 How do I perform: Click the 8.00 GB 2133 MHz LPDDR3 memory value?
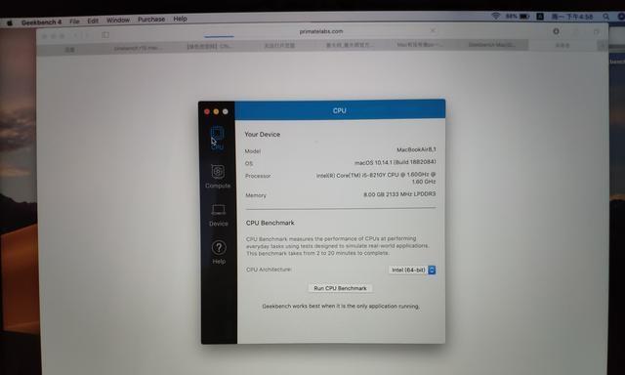(399, 194)
